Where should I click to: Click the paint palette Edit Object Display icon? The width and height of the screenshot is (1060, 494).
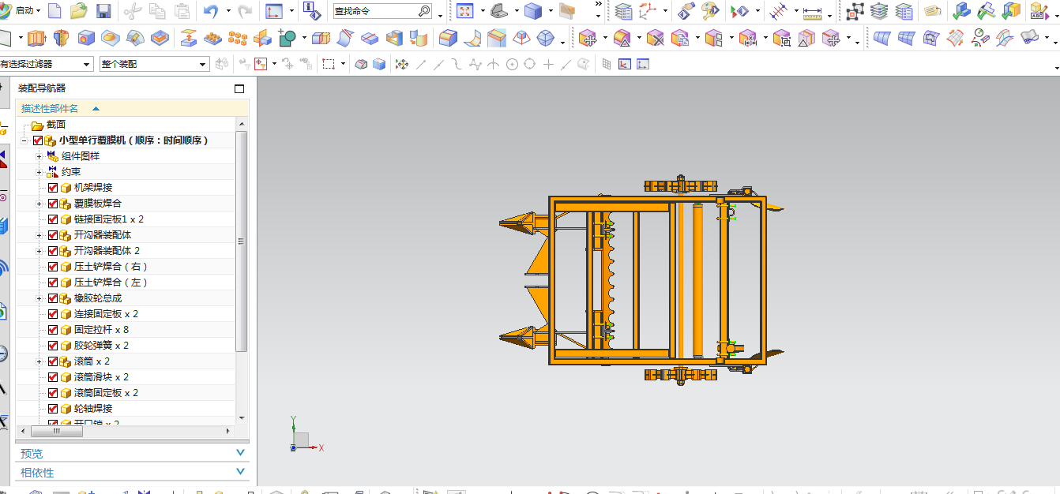[x=711, y=11]
